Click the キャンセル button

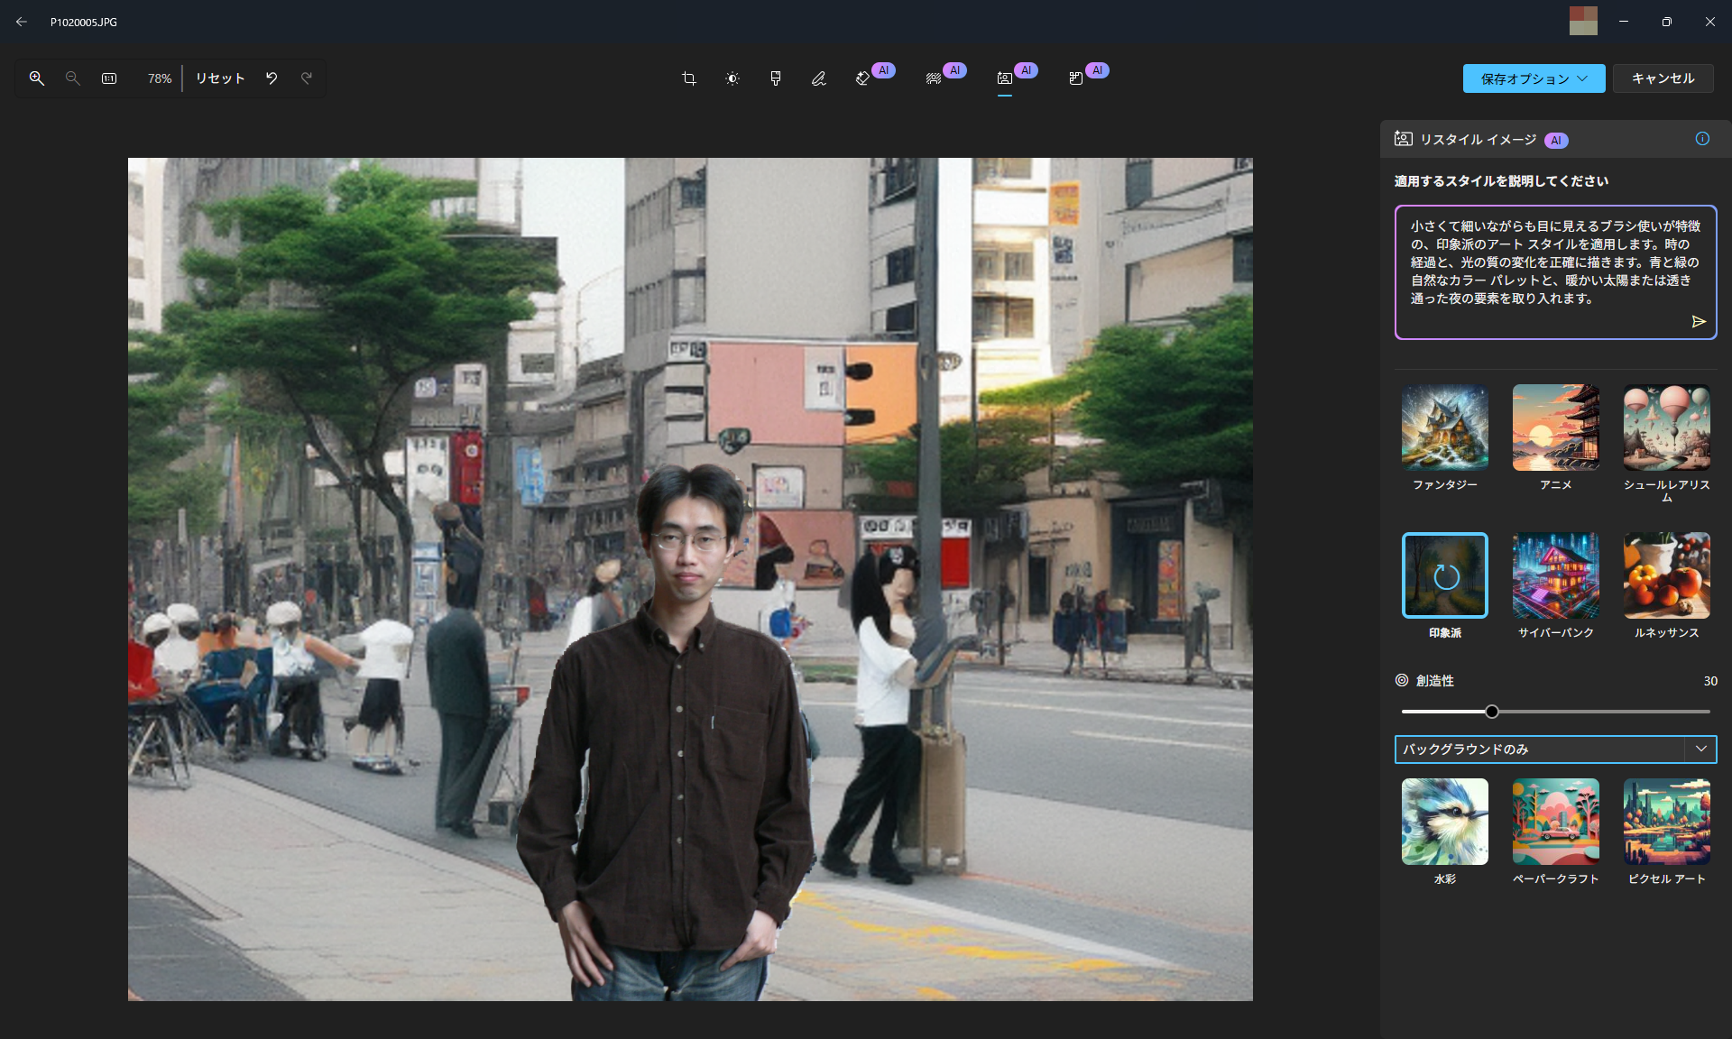tap(1663, 78)
